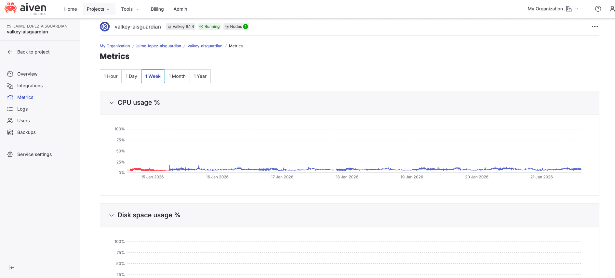Open Service settings in sidebar
Screen dimensions: 615x278
point(34,154)
